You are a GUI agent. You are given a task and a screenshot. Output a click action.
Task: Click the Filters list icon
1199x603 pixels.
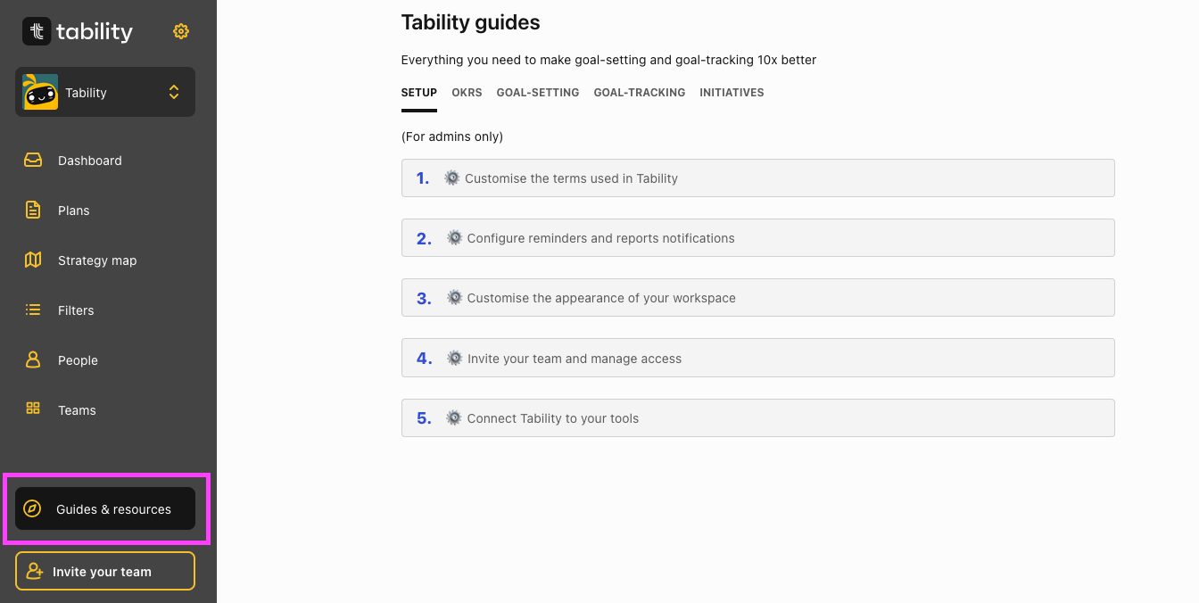coord(33,310)
